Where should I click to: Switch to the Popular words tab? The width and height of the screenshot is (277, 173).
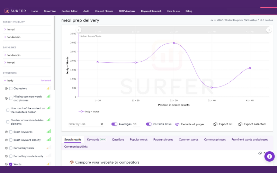pos(139,139)
